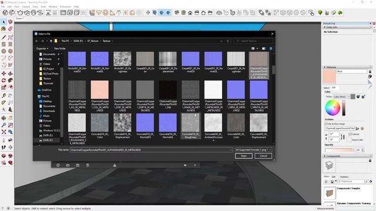Click the color wheel picker
376x211 pixels.
(x=333, y=108)
